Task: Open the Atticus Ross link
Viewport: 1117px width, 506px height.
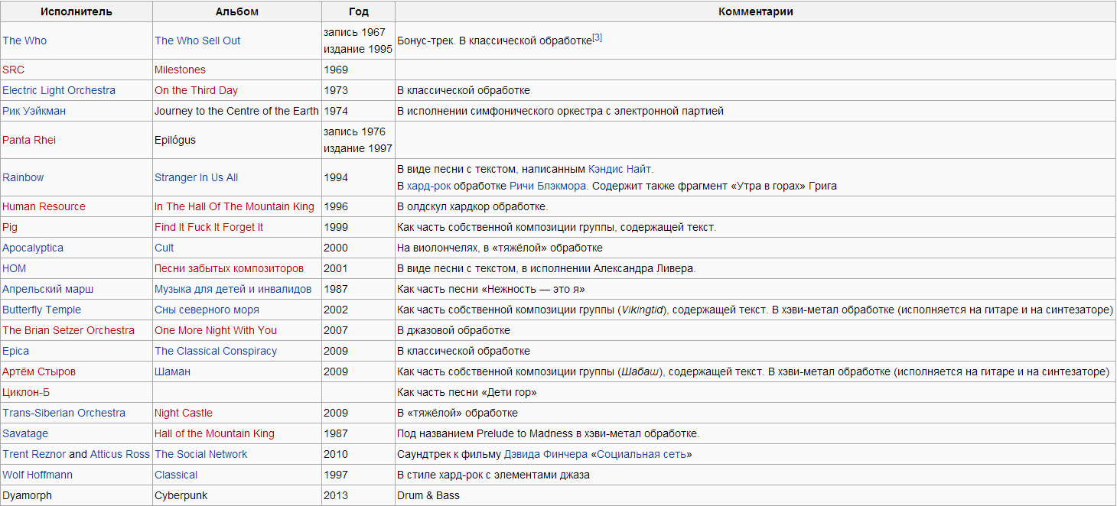Action: (x=120, y=454)
